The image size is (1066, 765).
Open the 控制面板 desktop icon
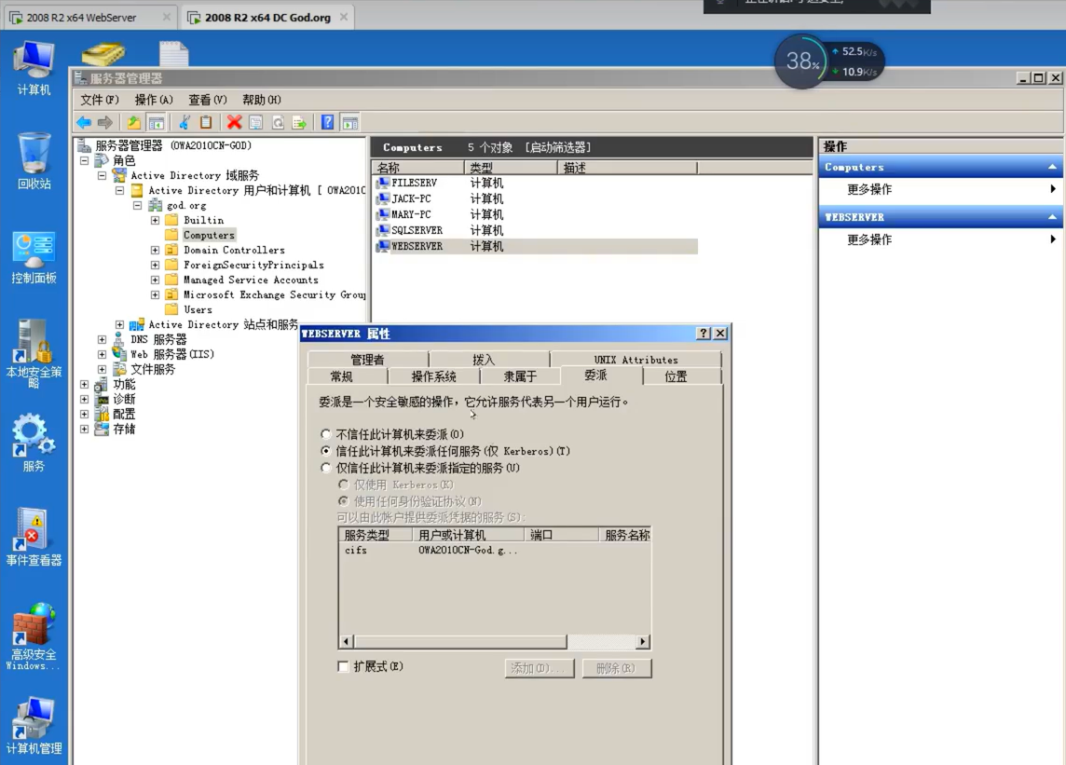coord(34,257)
